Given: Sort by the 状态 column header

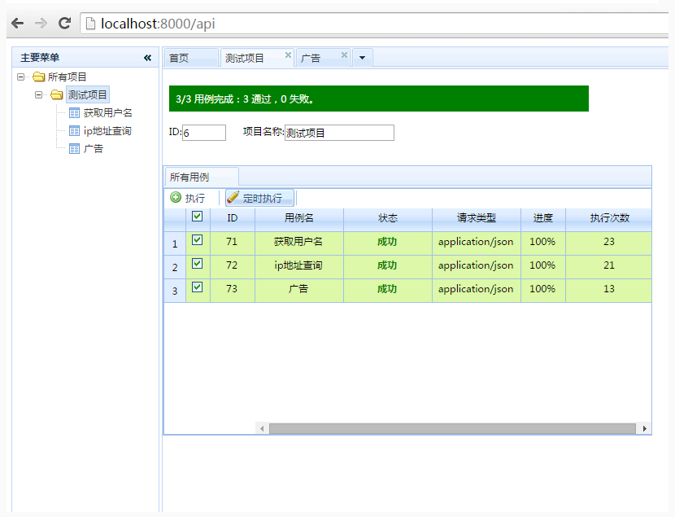Looking at the screenshot, I should click(388, 218).
